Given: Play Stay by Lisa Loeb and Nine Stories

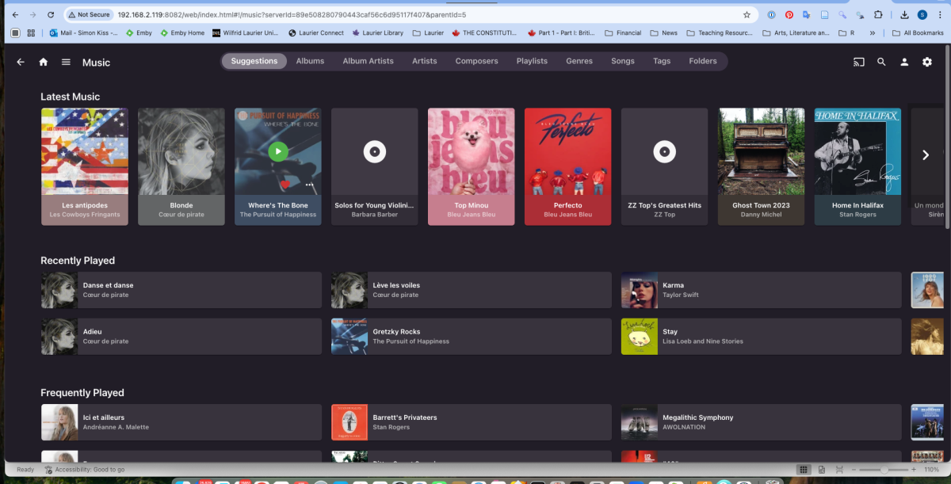Looking at the screenshot, I should (762, 337).
